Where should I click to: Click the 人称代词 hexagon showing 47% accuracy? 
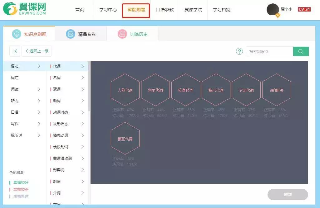tap(125, 90)
